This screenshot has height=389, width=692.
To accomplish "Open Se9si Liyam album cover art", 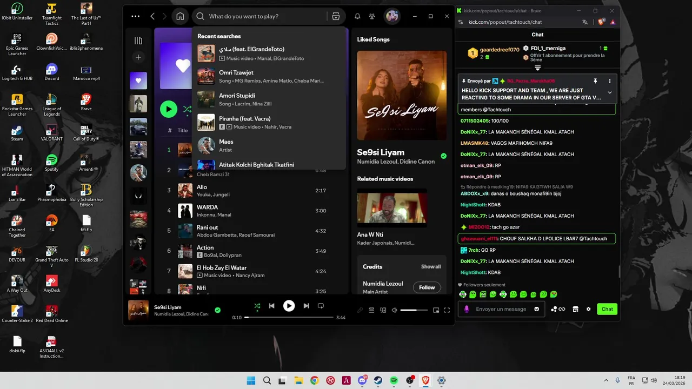I will [x=402, y=96].
